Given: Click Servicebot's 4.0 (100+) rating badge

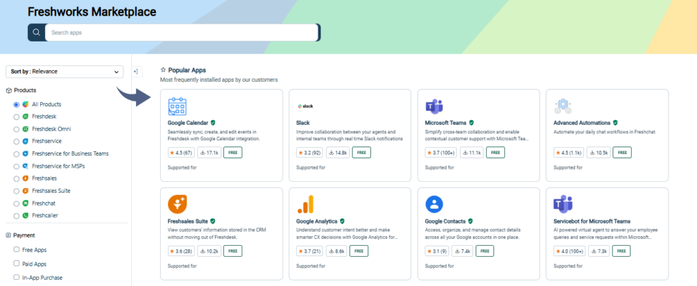Looking at the screenshot, I should point(570,251).
